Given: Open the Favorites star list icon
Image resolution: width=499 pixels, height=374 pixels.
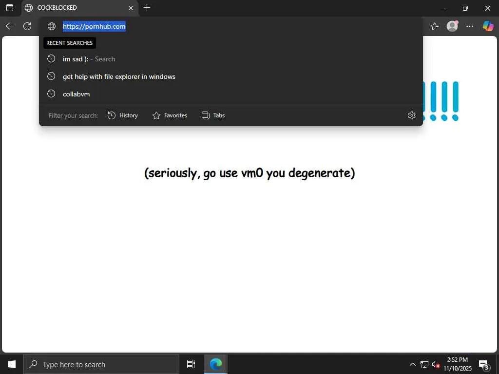Looking at the screenshot, I should (x=435, y=26).
